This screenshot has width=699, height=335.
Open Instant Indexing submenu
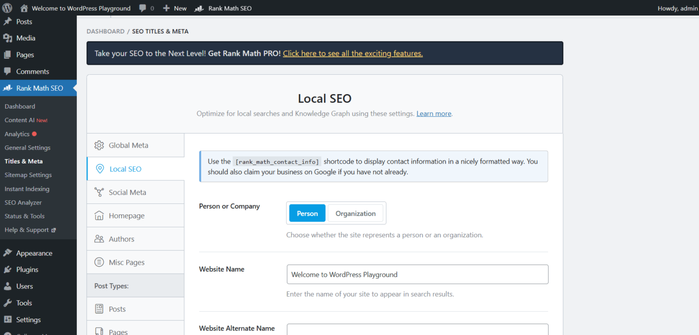[27, 189]
